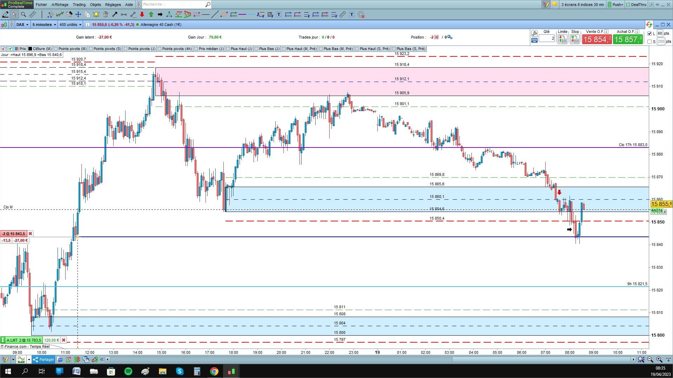Zoom in on the time axis

[x=659, y=359]
